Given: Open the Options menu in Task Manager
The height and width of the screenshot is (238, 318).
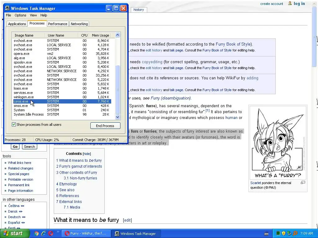Looking at the screenshot, I should [x=20, y=15].
